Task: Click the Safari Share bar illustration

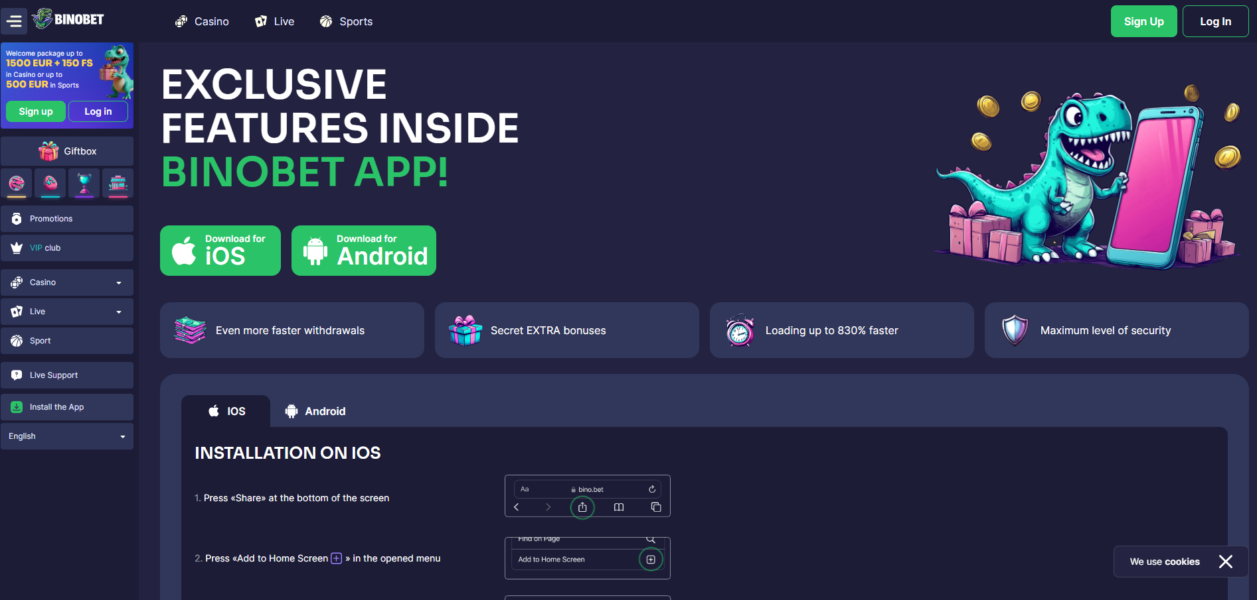Action: click(x=588, y=496)
